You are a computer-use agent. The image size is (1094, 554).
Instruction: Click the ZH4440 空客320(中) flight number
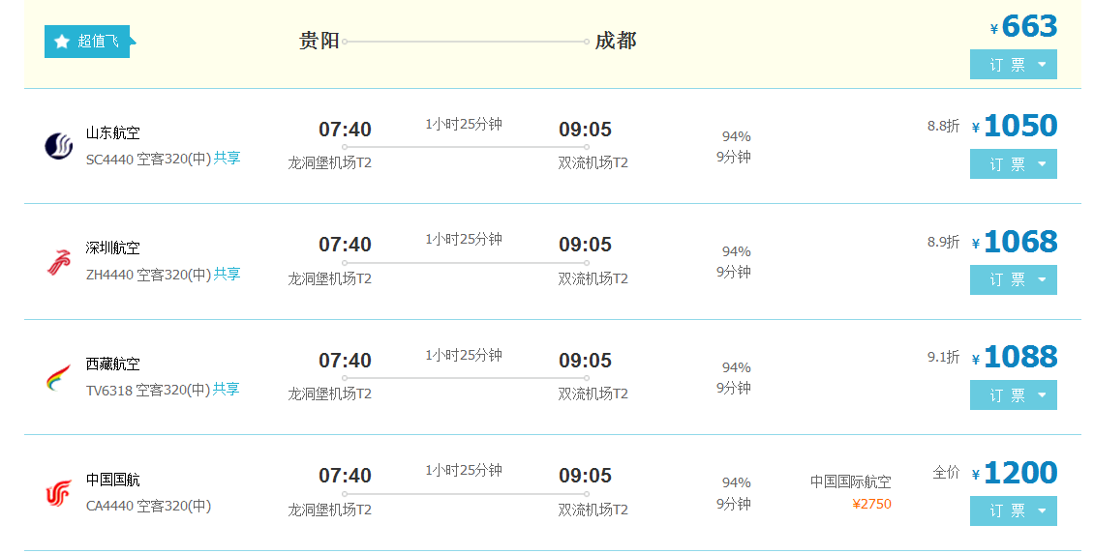pyautogui.click(x=149, y=275)
